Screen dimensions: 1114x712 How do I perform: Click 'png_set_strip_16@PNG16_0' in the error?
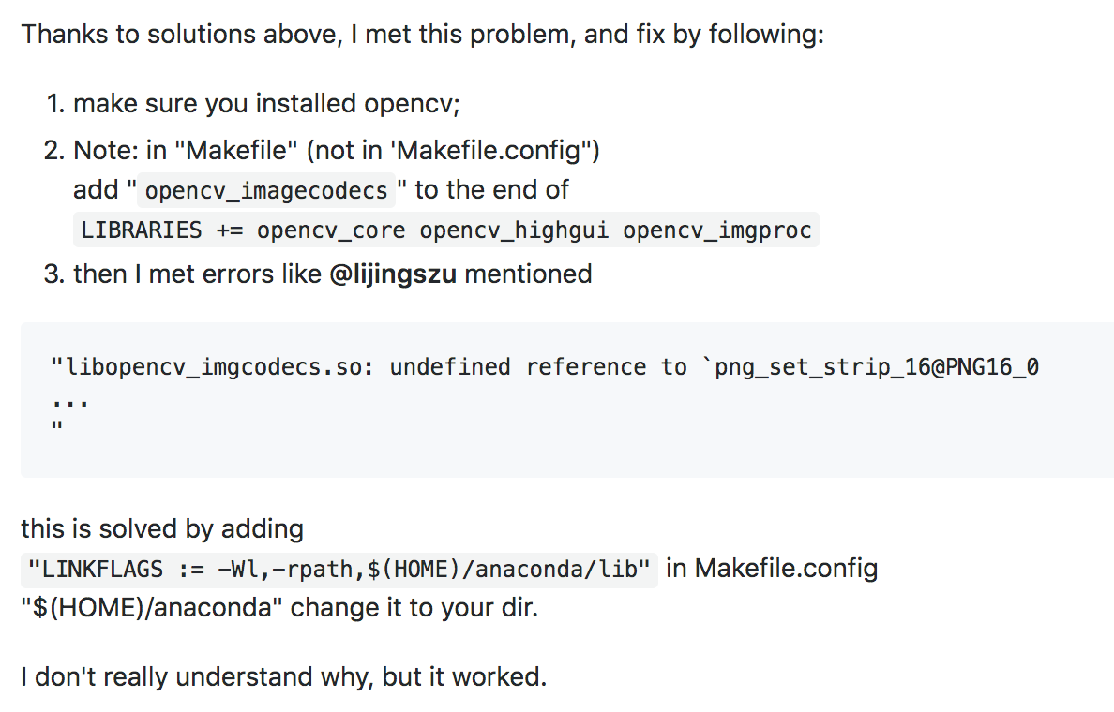tap(877, 367)
